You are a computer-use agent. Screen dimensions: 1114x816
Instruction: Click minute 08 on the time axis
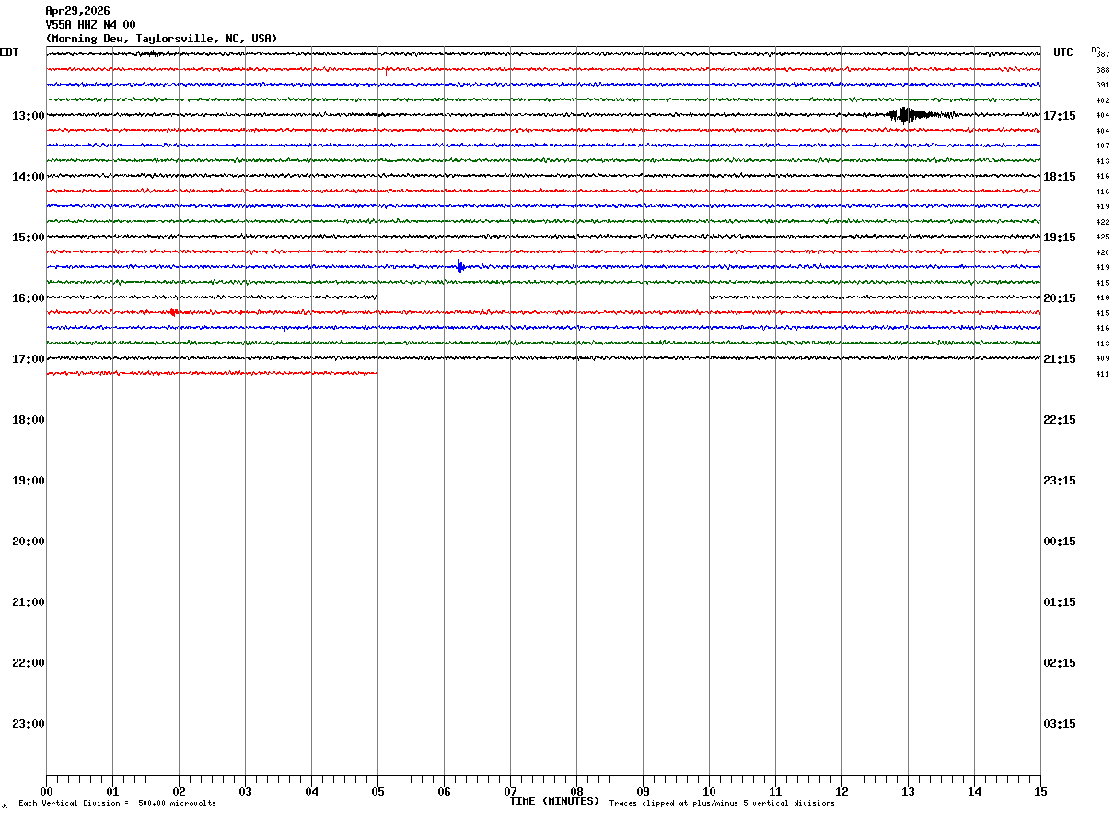coord(576,792)
